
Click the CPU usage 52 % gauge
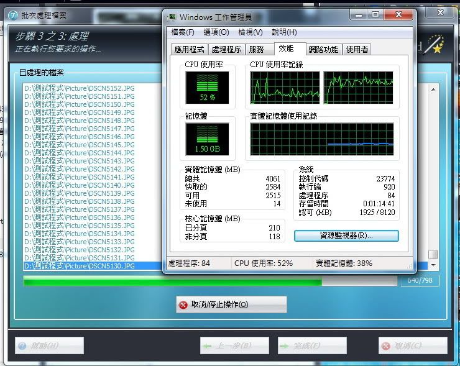coord(207,88)
